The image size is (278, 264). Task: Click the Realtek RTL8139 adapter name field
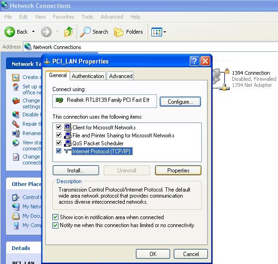point(105,101)
